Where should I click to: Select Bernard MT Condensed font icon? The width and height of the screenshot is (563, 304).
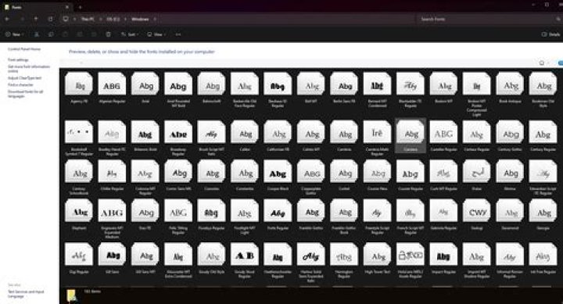377,84
